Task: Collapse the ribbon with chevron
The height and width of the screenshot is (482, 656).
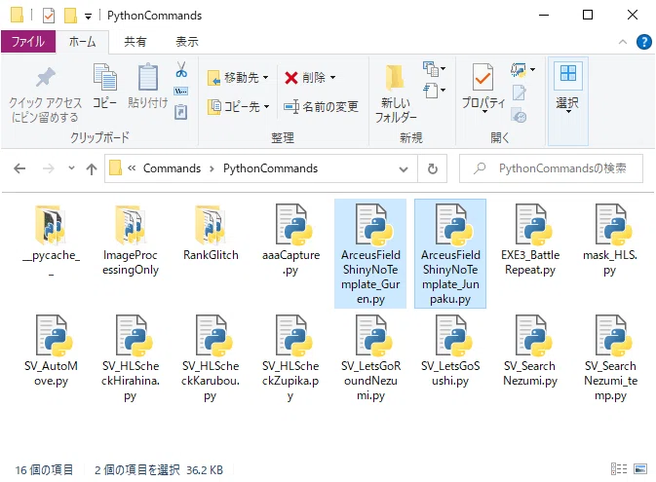Action: click(623, 42)
